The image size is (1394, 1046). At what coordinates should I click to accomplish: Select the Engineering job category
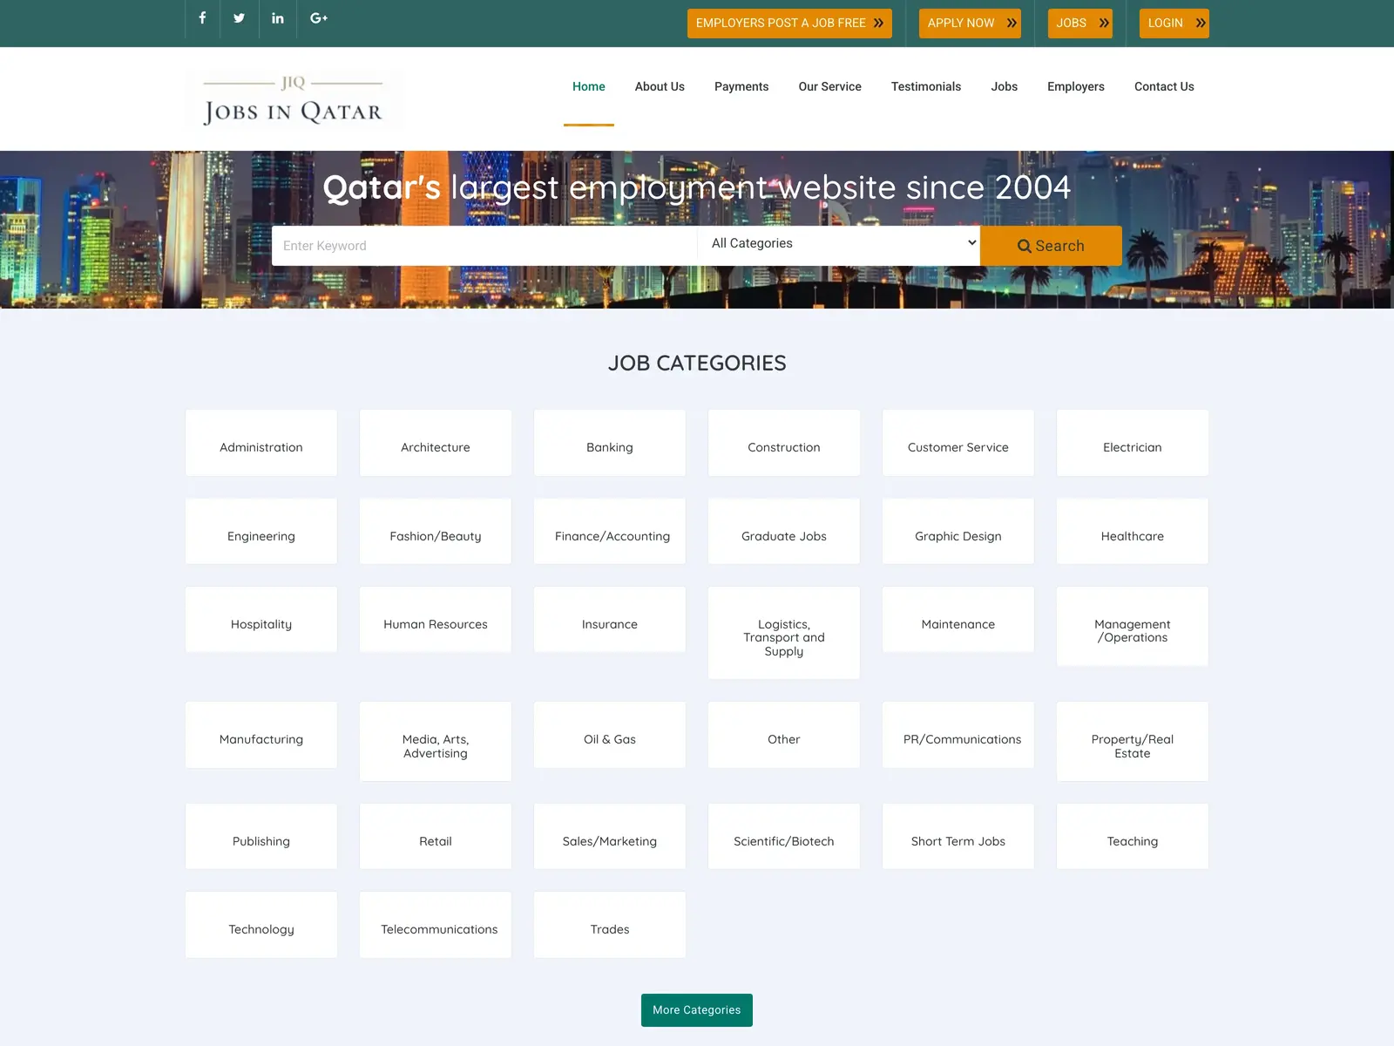tap(261, 532)
